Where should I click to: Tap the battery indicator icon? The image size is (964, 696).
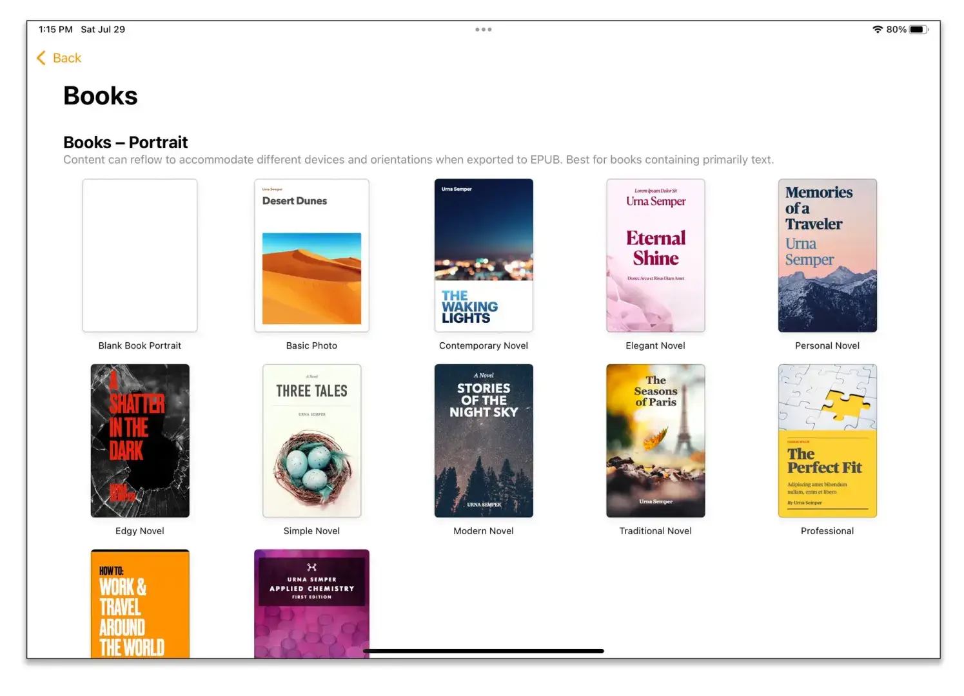point(918,30)
